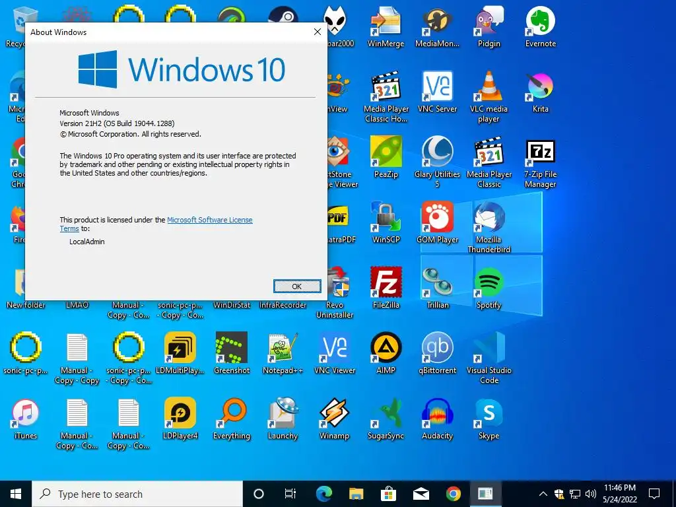Select Winamp desktop icon

pyautogui.click(x=335, y=419)
